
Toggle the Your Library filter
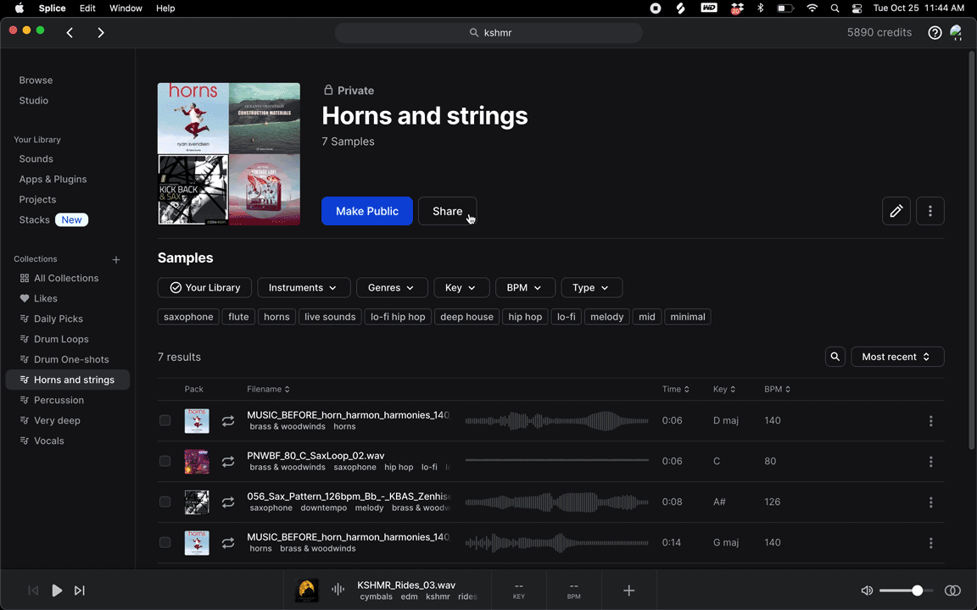click(x=204, y=288)
